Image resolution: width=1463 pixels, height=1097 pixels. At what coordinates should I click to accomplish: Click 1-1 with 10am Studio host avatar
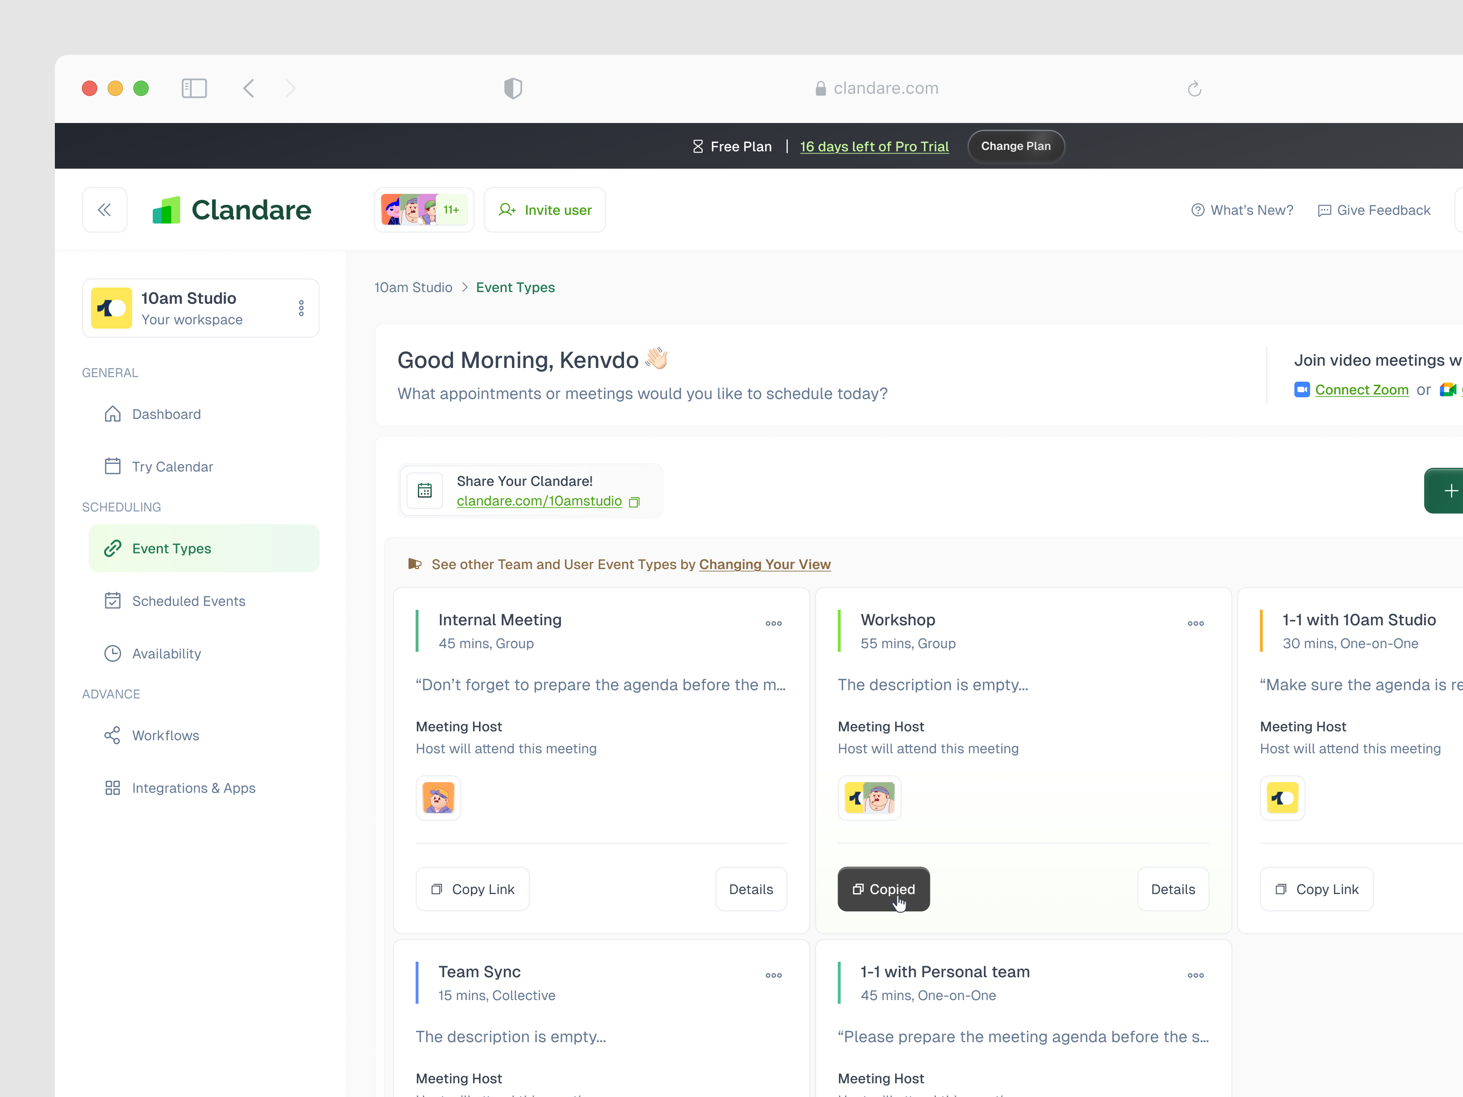tap(1282, 798)
